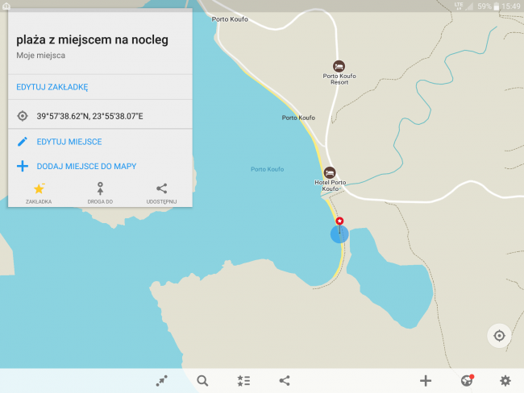Tap the plus icon in bottom toolbar
Screen dimensions: 524x393
tap(426, 381)
